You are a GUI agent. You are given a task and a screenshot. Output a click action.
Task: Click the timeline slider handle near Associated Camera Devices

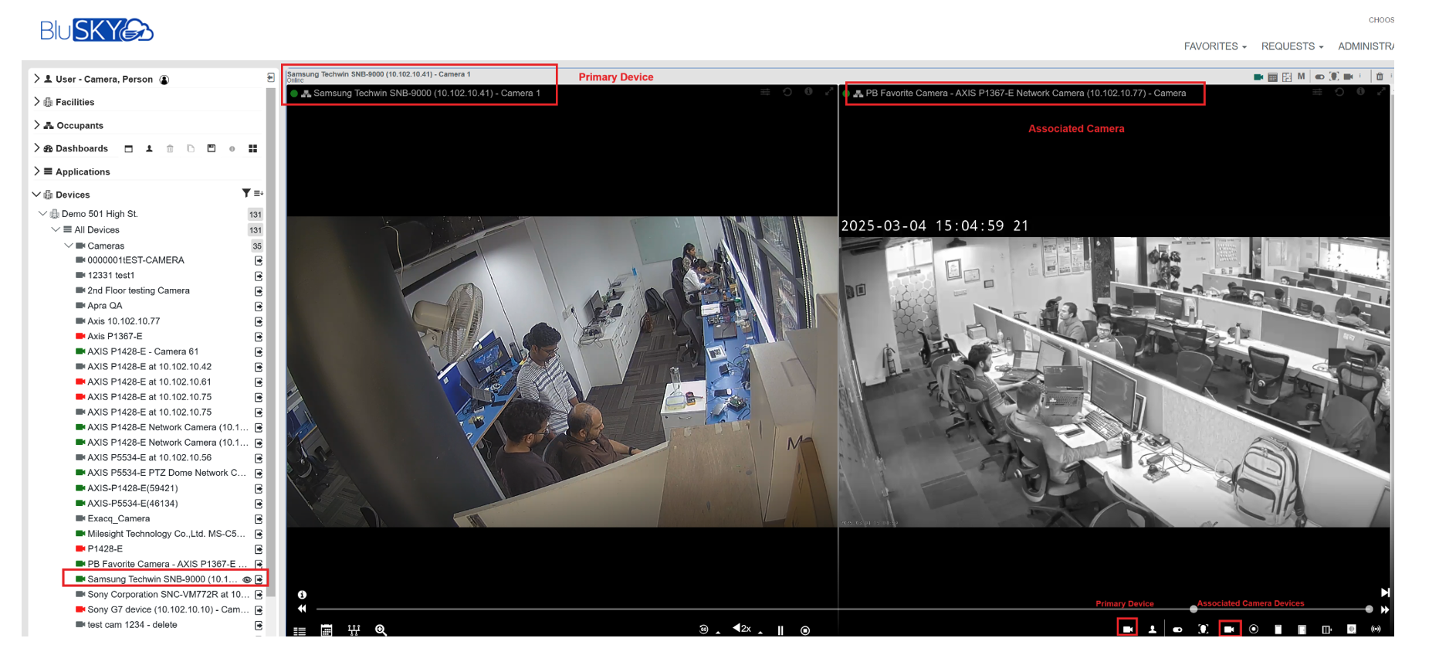[1194, 609]
